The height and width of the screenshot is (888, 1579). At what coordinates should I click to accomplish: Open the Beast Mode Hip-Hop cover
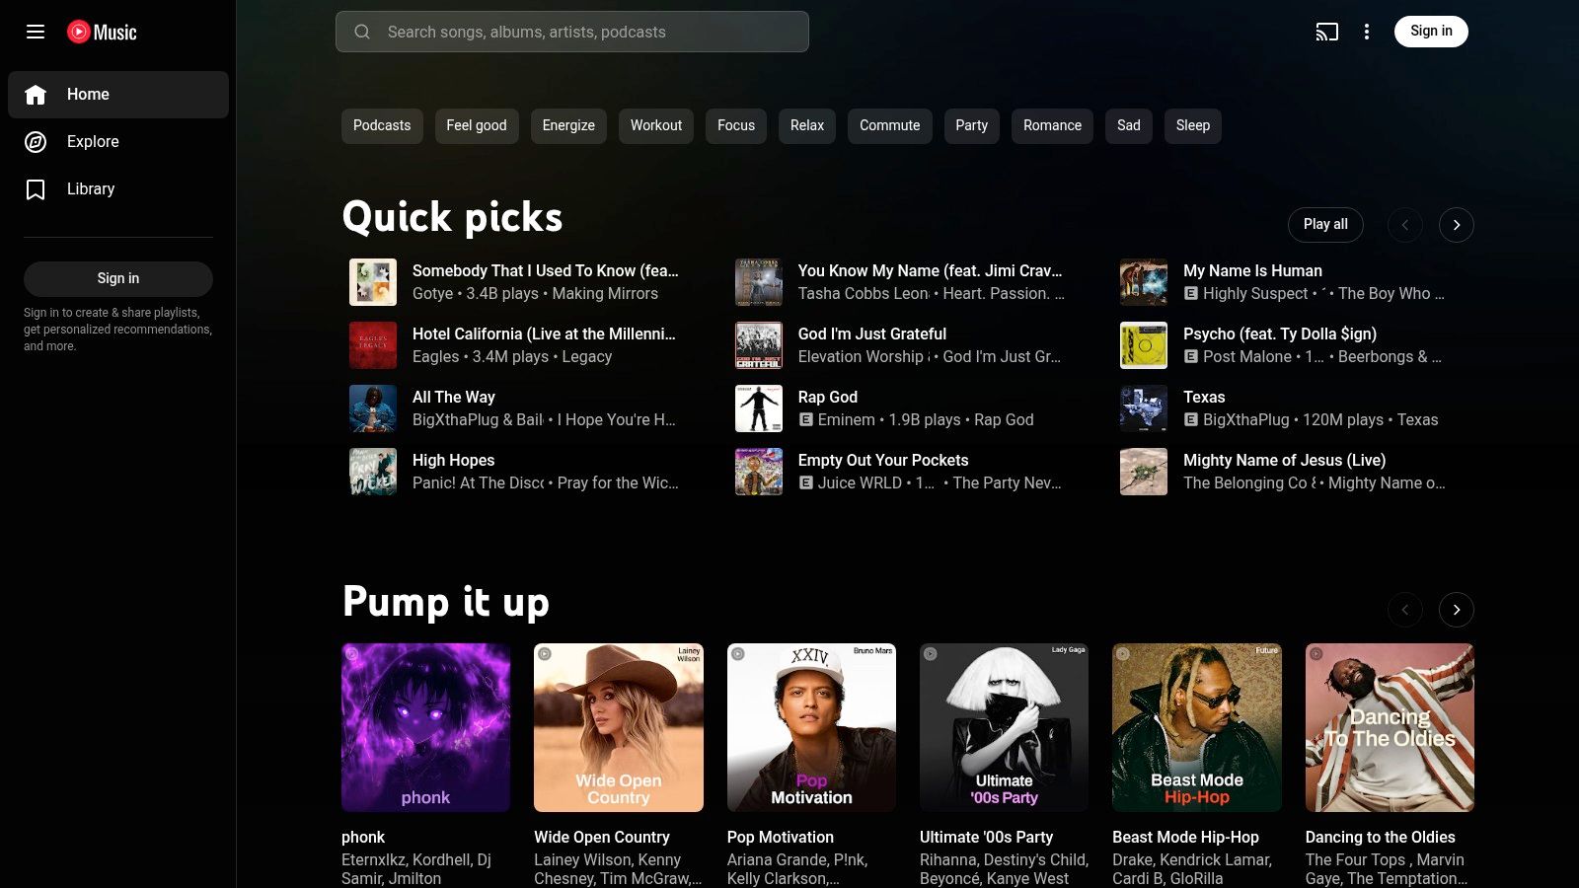1197,728
